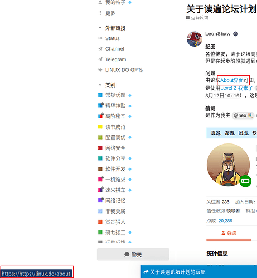
Task: Open the 常规话题 category
Action: [x=115, y=95]
